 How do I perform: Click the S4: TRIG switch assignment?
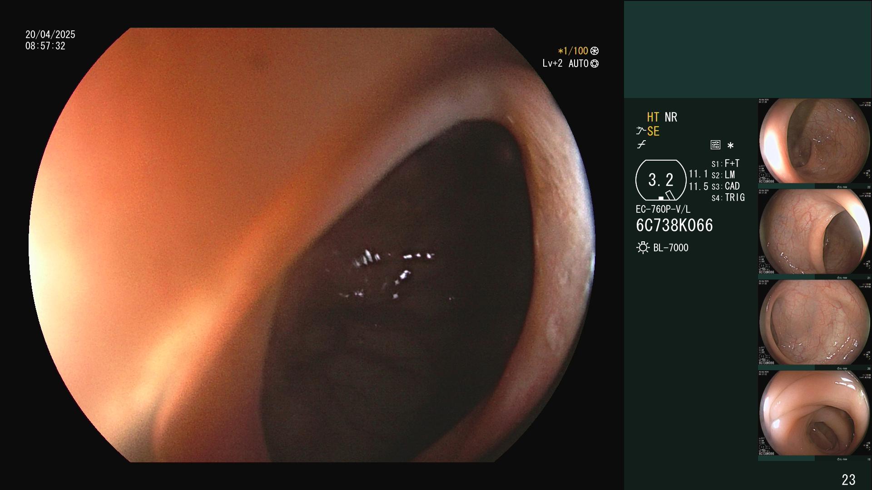pos(728,197)
